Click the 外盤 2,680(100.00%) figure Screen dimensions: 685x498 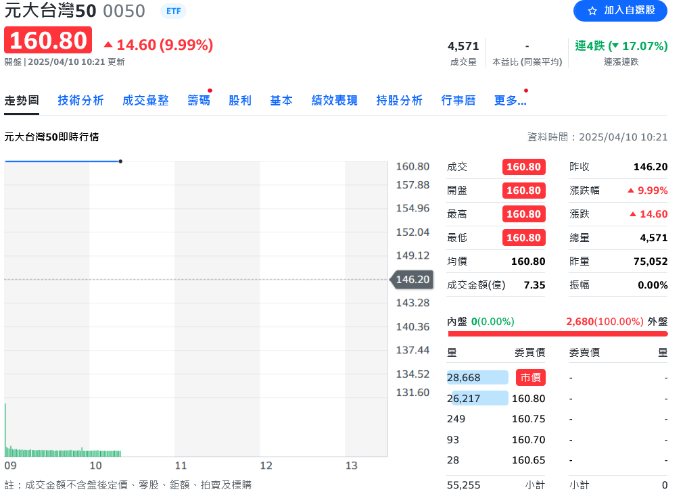coord(605,322)
